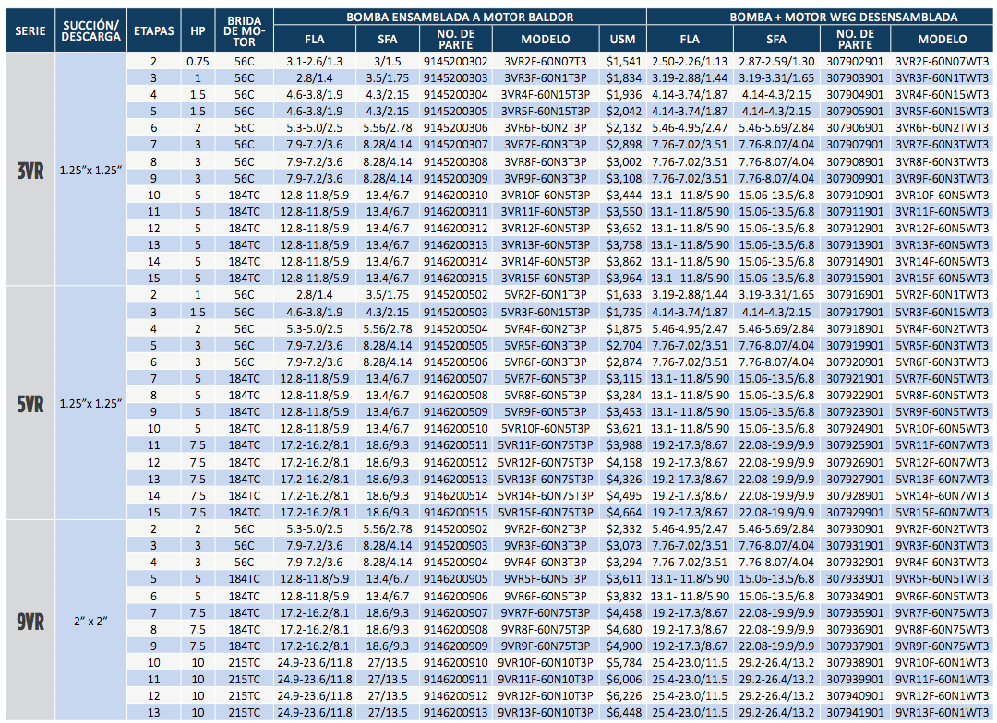Click model 3VR12F-60N5T3P
997x723 pixels.
(x=546, y=228)
